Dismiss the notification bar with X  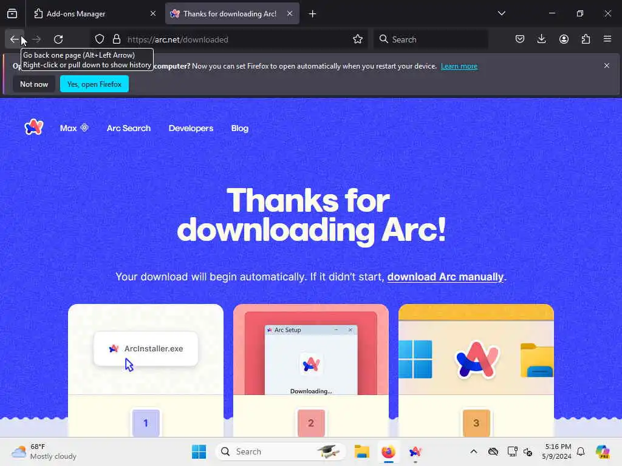click(x=607, y=66)
